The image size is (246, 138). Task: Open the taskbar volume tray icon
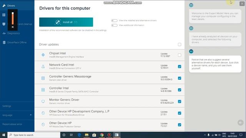219,135
